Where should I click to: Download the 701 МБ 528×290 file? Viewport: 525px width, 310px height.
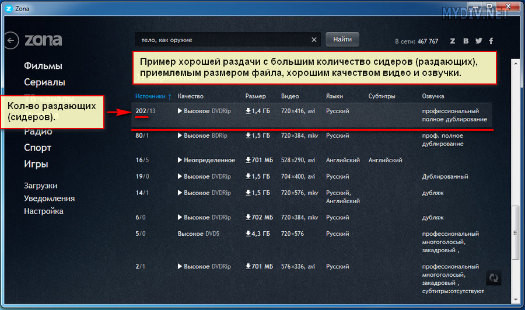click(259, 160)
